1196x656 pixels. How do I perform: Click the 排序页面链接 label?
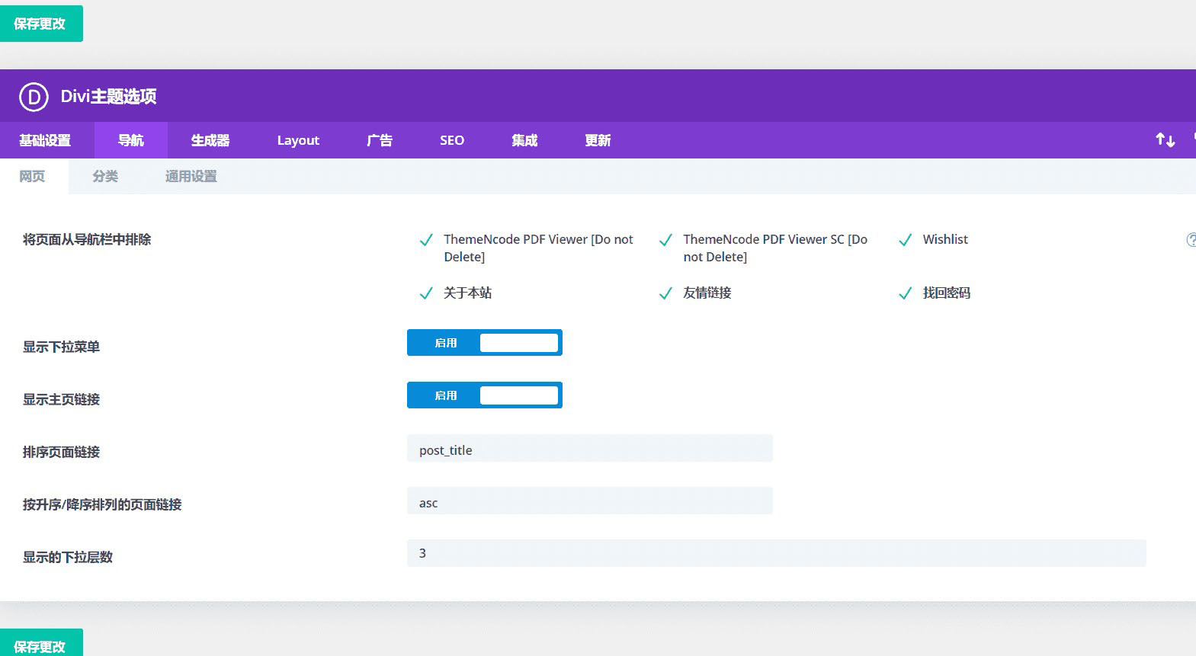(62, 453)
